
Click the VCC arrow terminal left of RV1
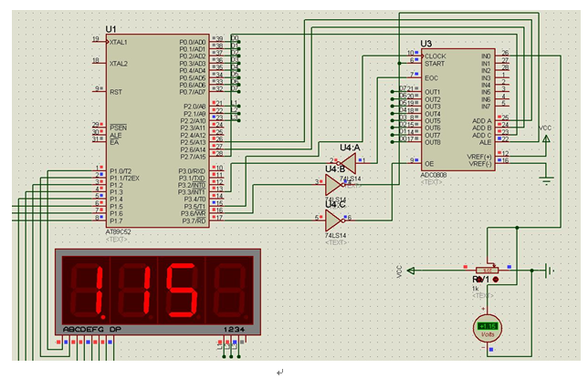click(x=411, y=271)
